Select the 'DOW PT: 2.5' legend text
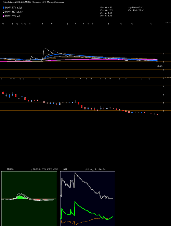 [13, 16]
